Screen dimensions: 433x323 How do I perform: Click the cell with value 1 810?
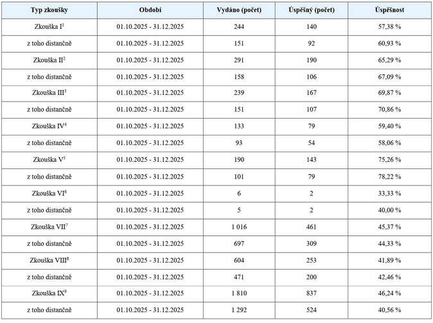click(x=240, y=293)
